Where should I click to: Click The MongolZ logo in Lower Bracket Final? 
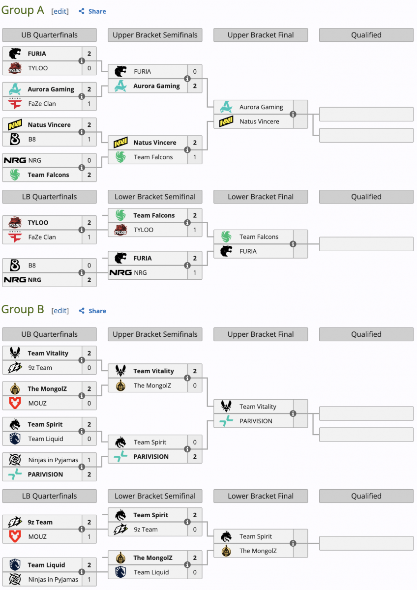(x=226, y=551)
